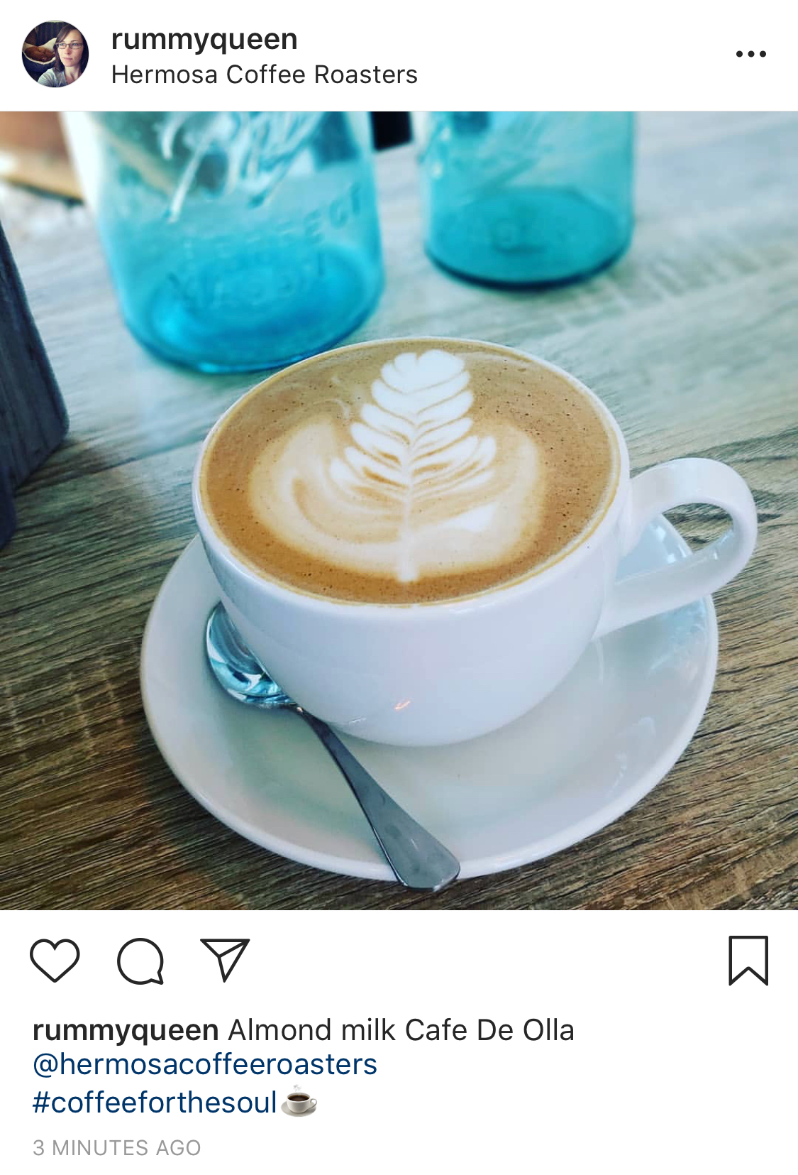Open comments via the speech bubble icon
The height and width of the screenshot is (1175, 798).
[x=140, y=961]
